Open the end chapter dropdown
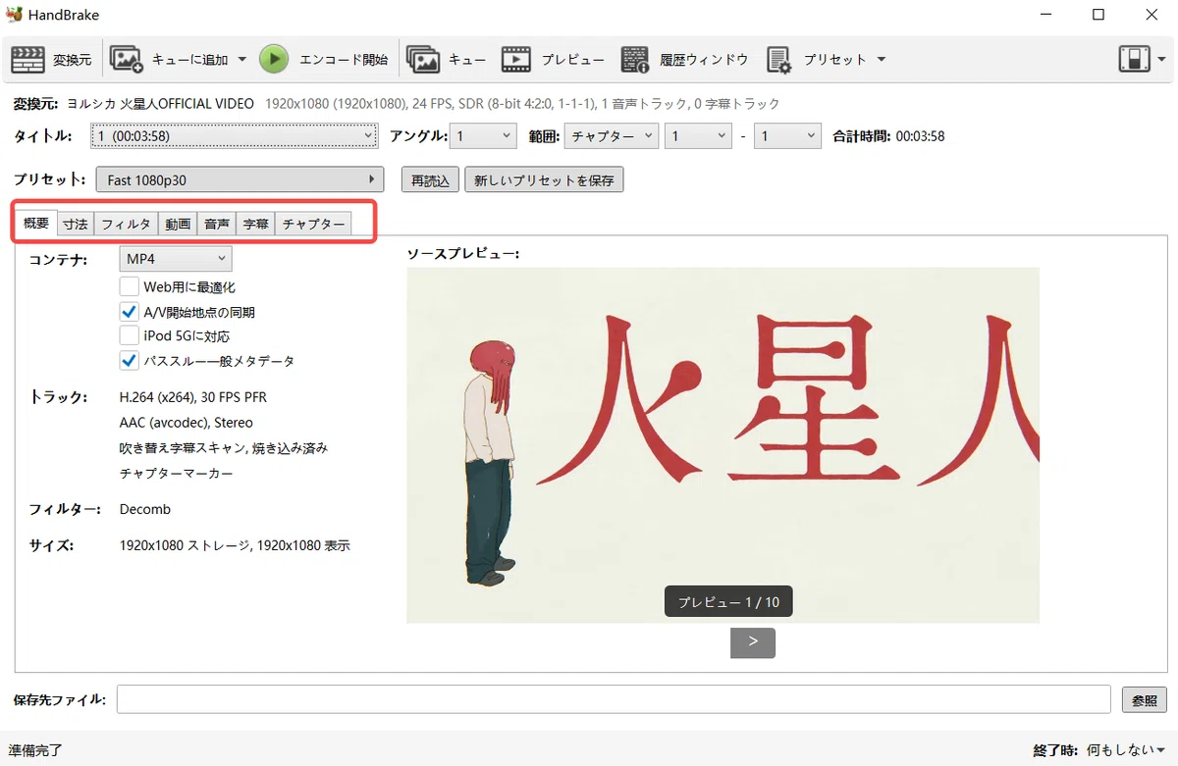 pyautogui.click(x=787, y=136)
